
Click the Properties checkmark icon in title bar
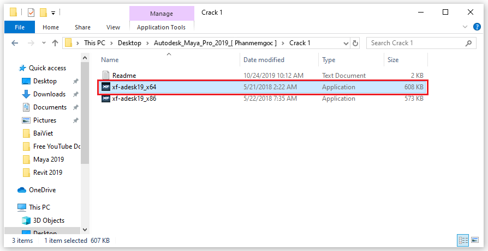point(31,13)
